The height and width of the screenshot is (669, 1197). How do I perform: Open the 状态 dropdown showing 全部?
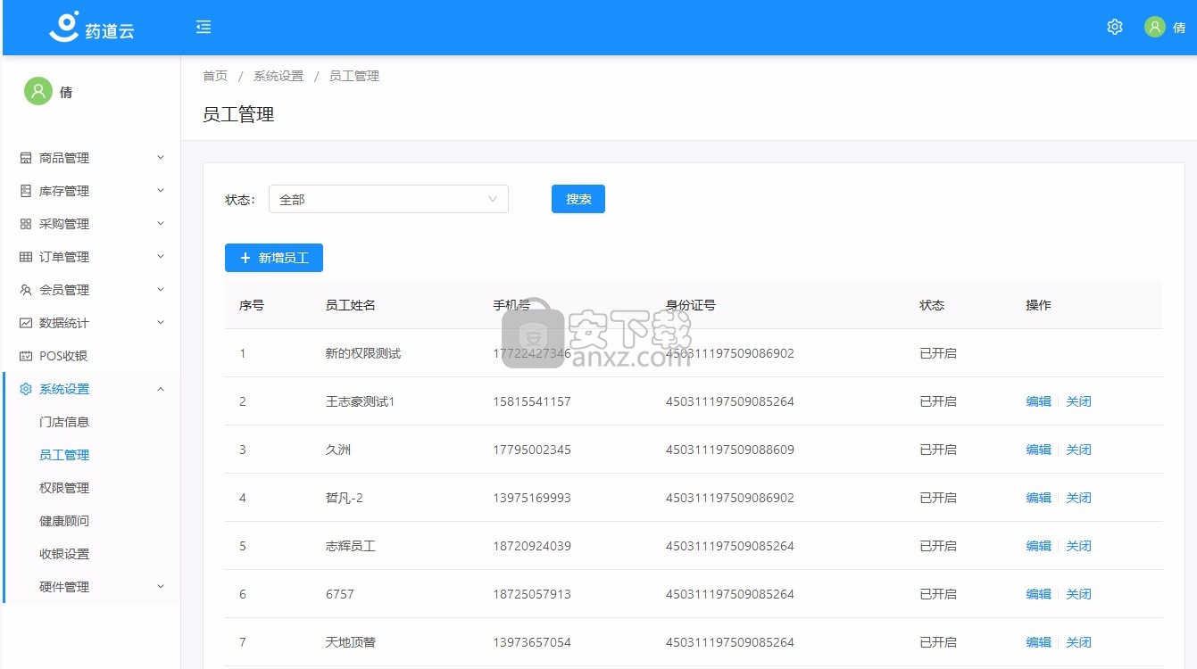point(388,200)
